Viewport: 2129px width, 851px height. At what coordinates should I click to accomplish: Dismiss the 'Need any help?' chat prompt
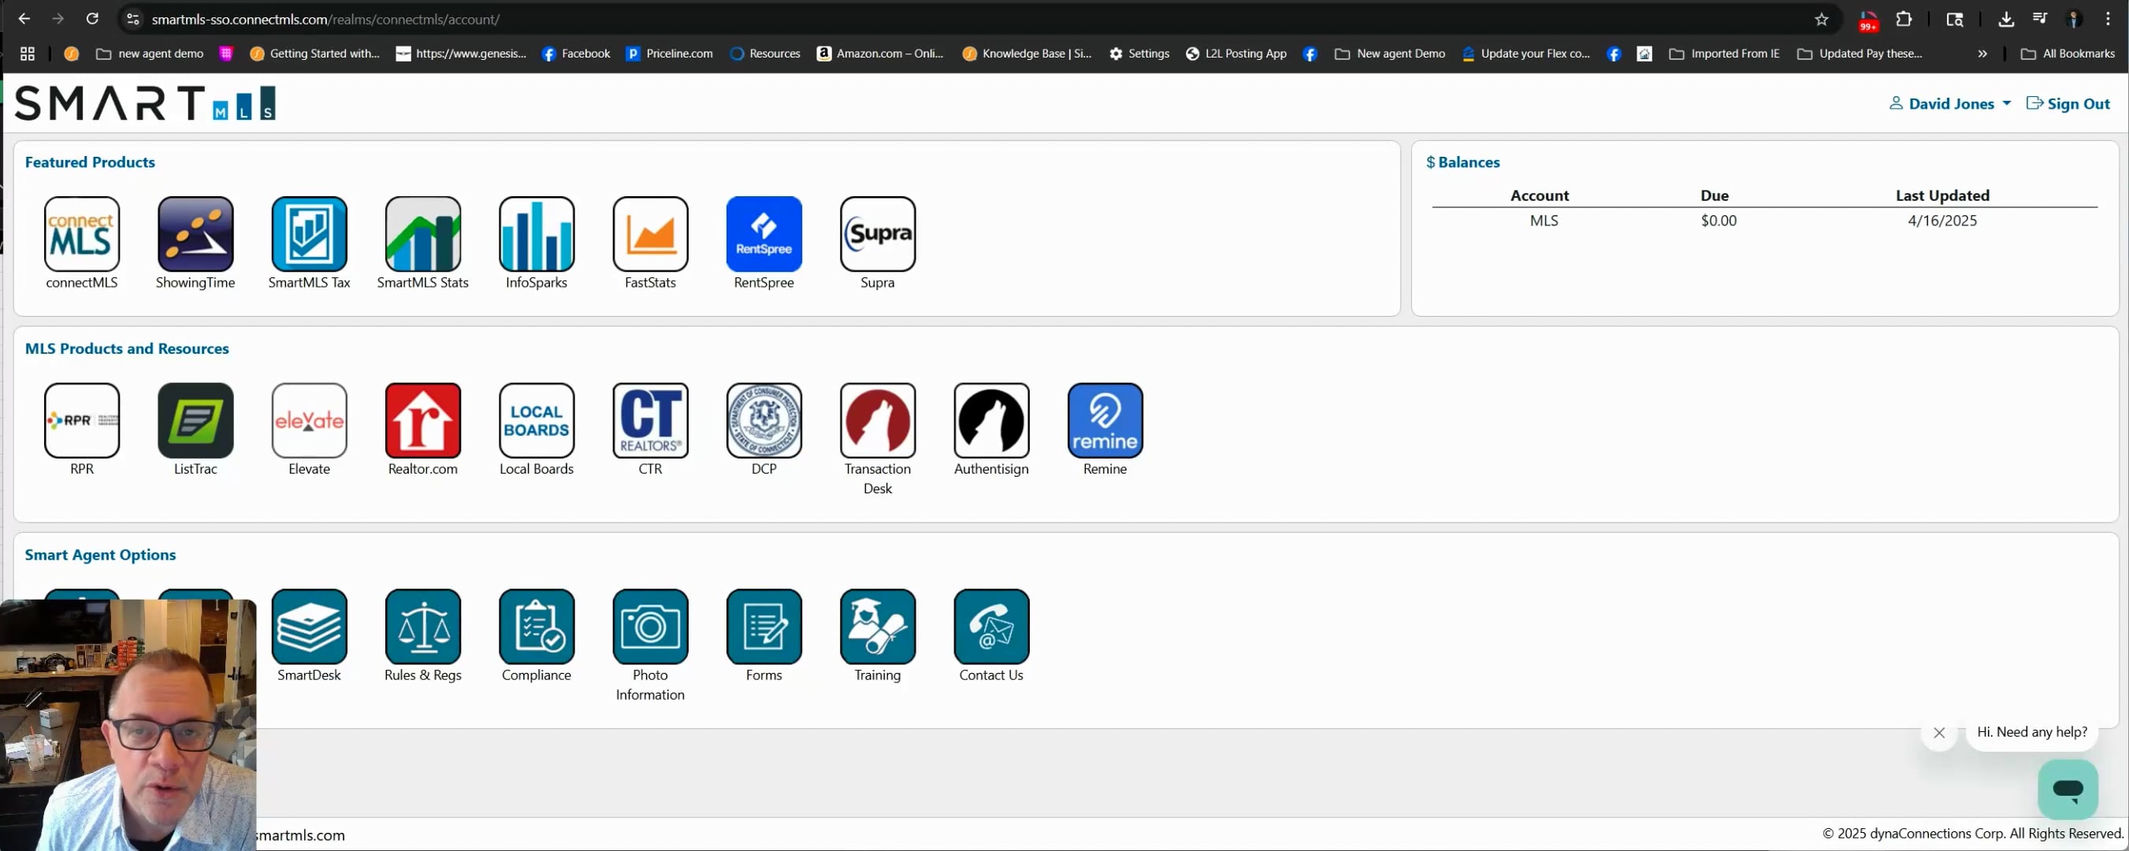click(1938, 733)
